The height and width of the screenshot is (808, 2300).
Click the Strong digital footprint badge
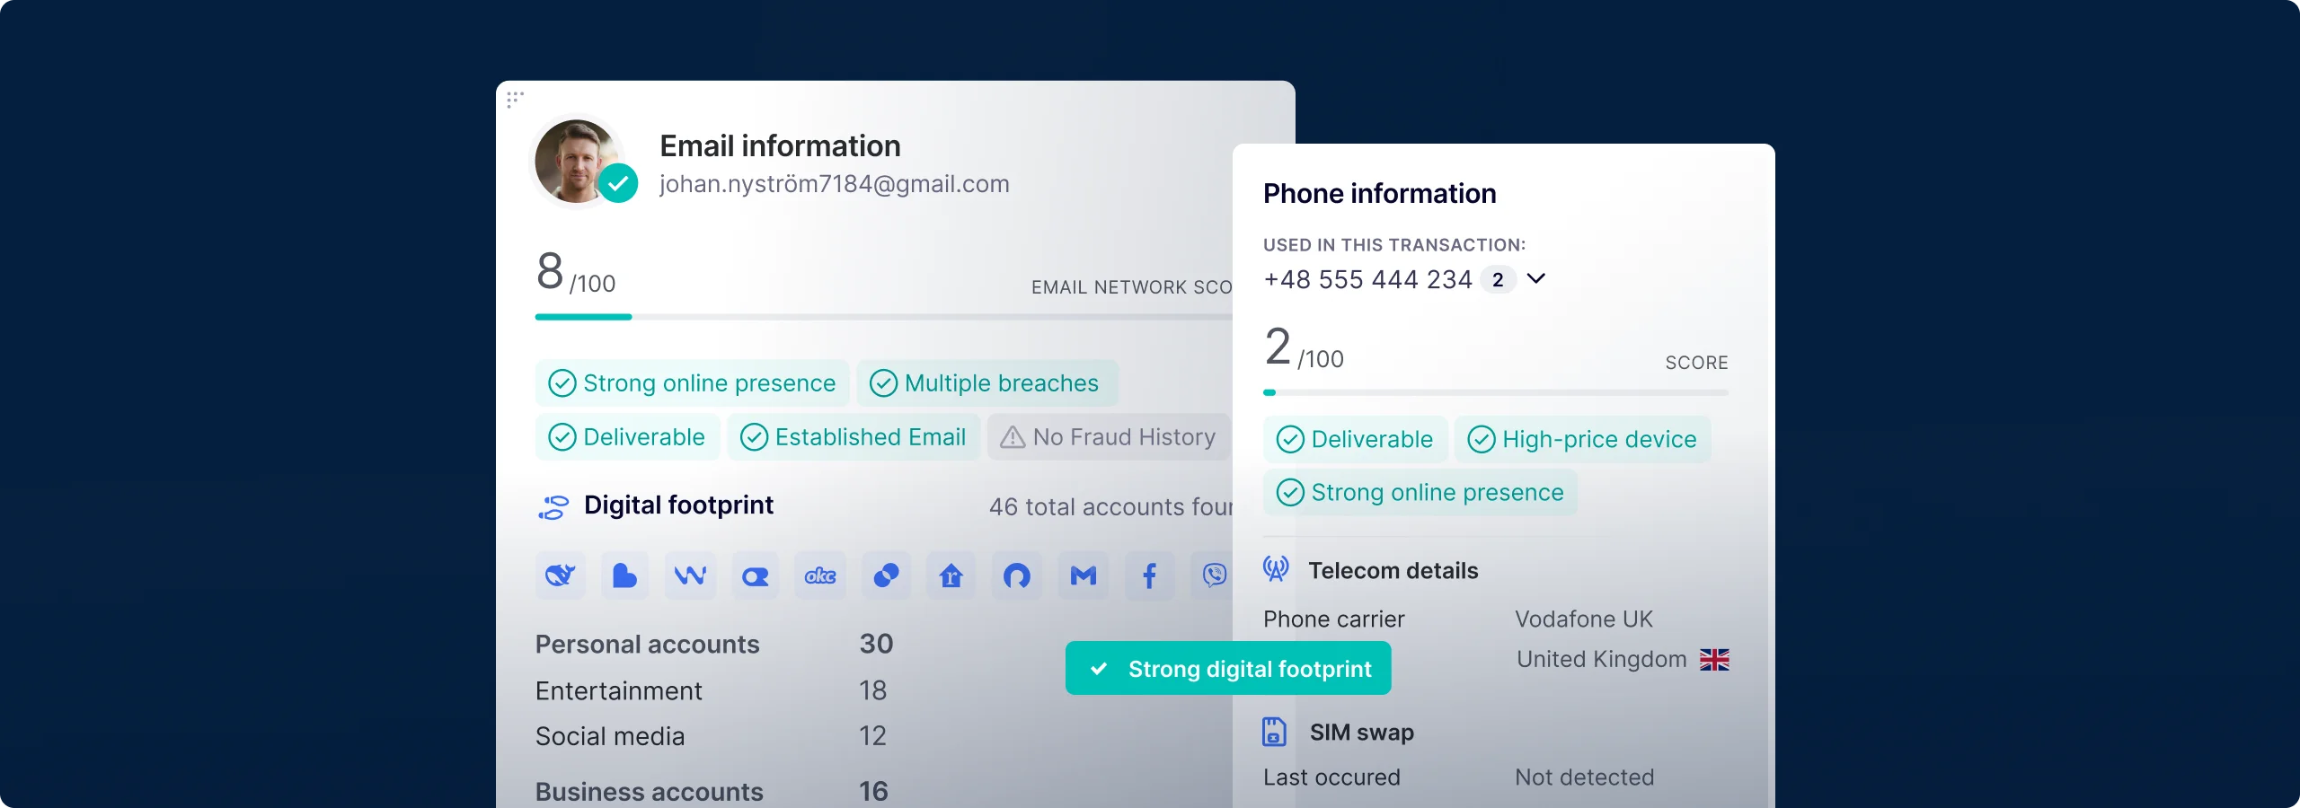[1228, 668]
